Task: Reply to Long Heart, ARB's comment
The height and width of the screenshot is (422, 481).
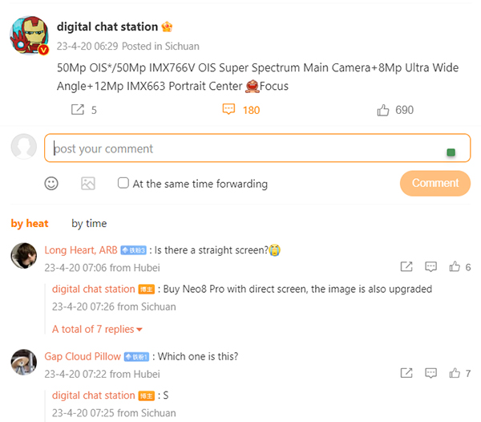Action: 430,266
